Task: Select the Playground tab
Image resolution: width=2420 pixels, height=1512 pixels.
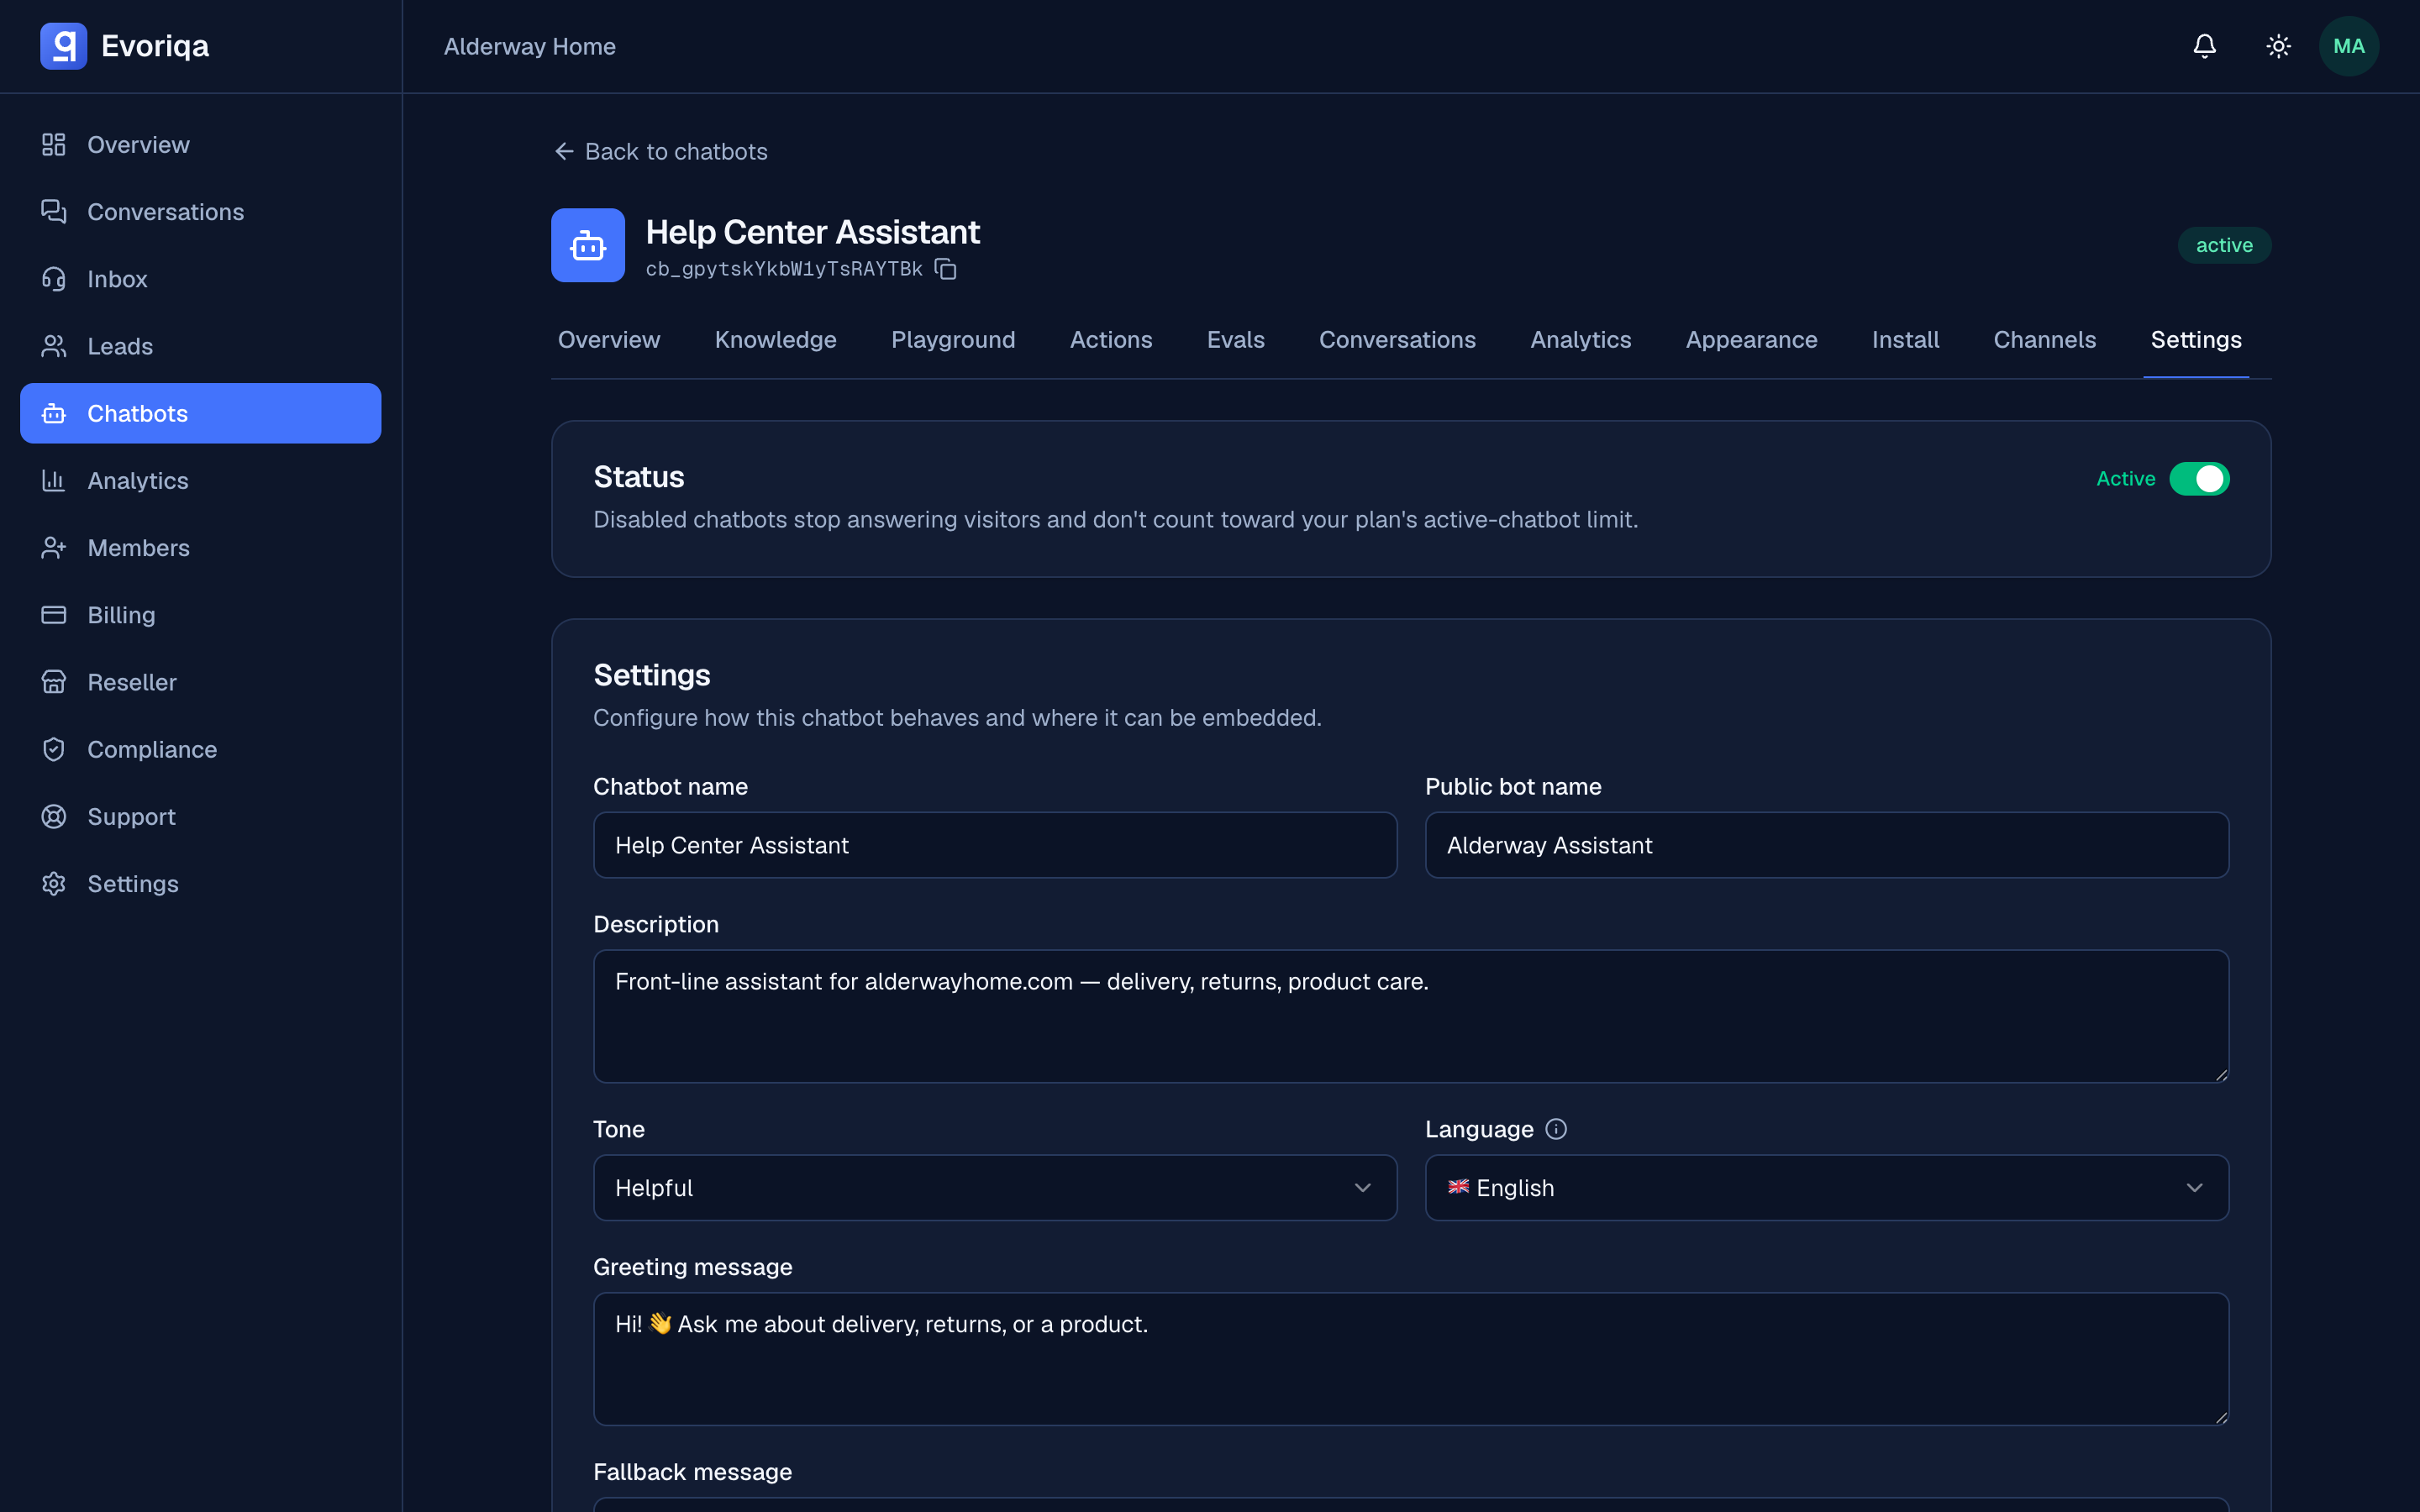Action: [x=952, y=340]
